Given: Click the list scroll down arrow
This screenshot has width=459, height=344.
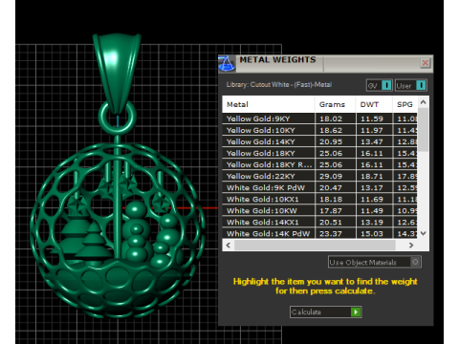Looking at the screenshot, I should (x=424, y=233).
